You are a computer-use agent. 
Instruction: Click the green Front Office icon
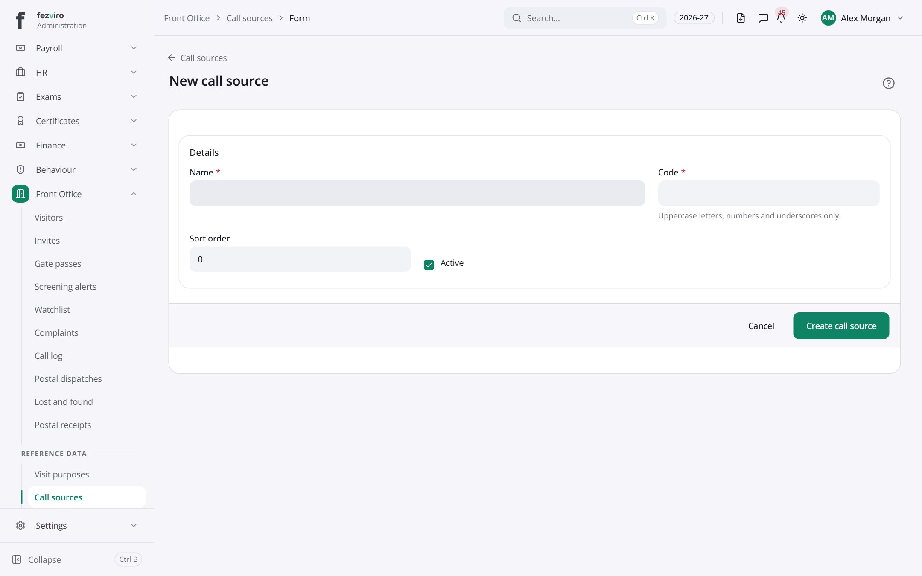(20, 194)
